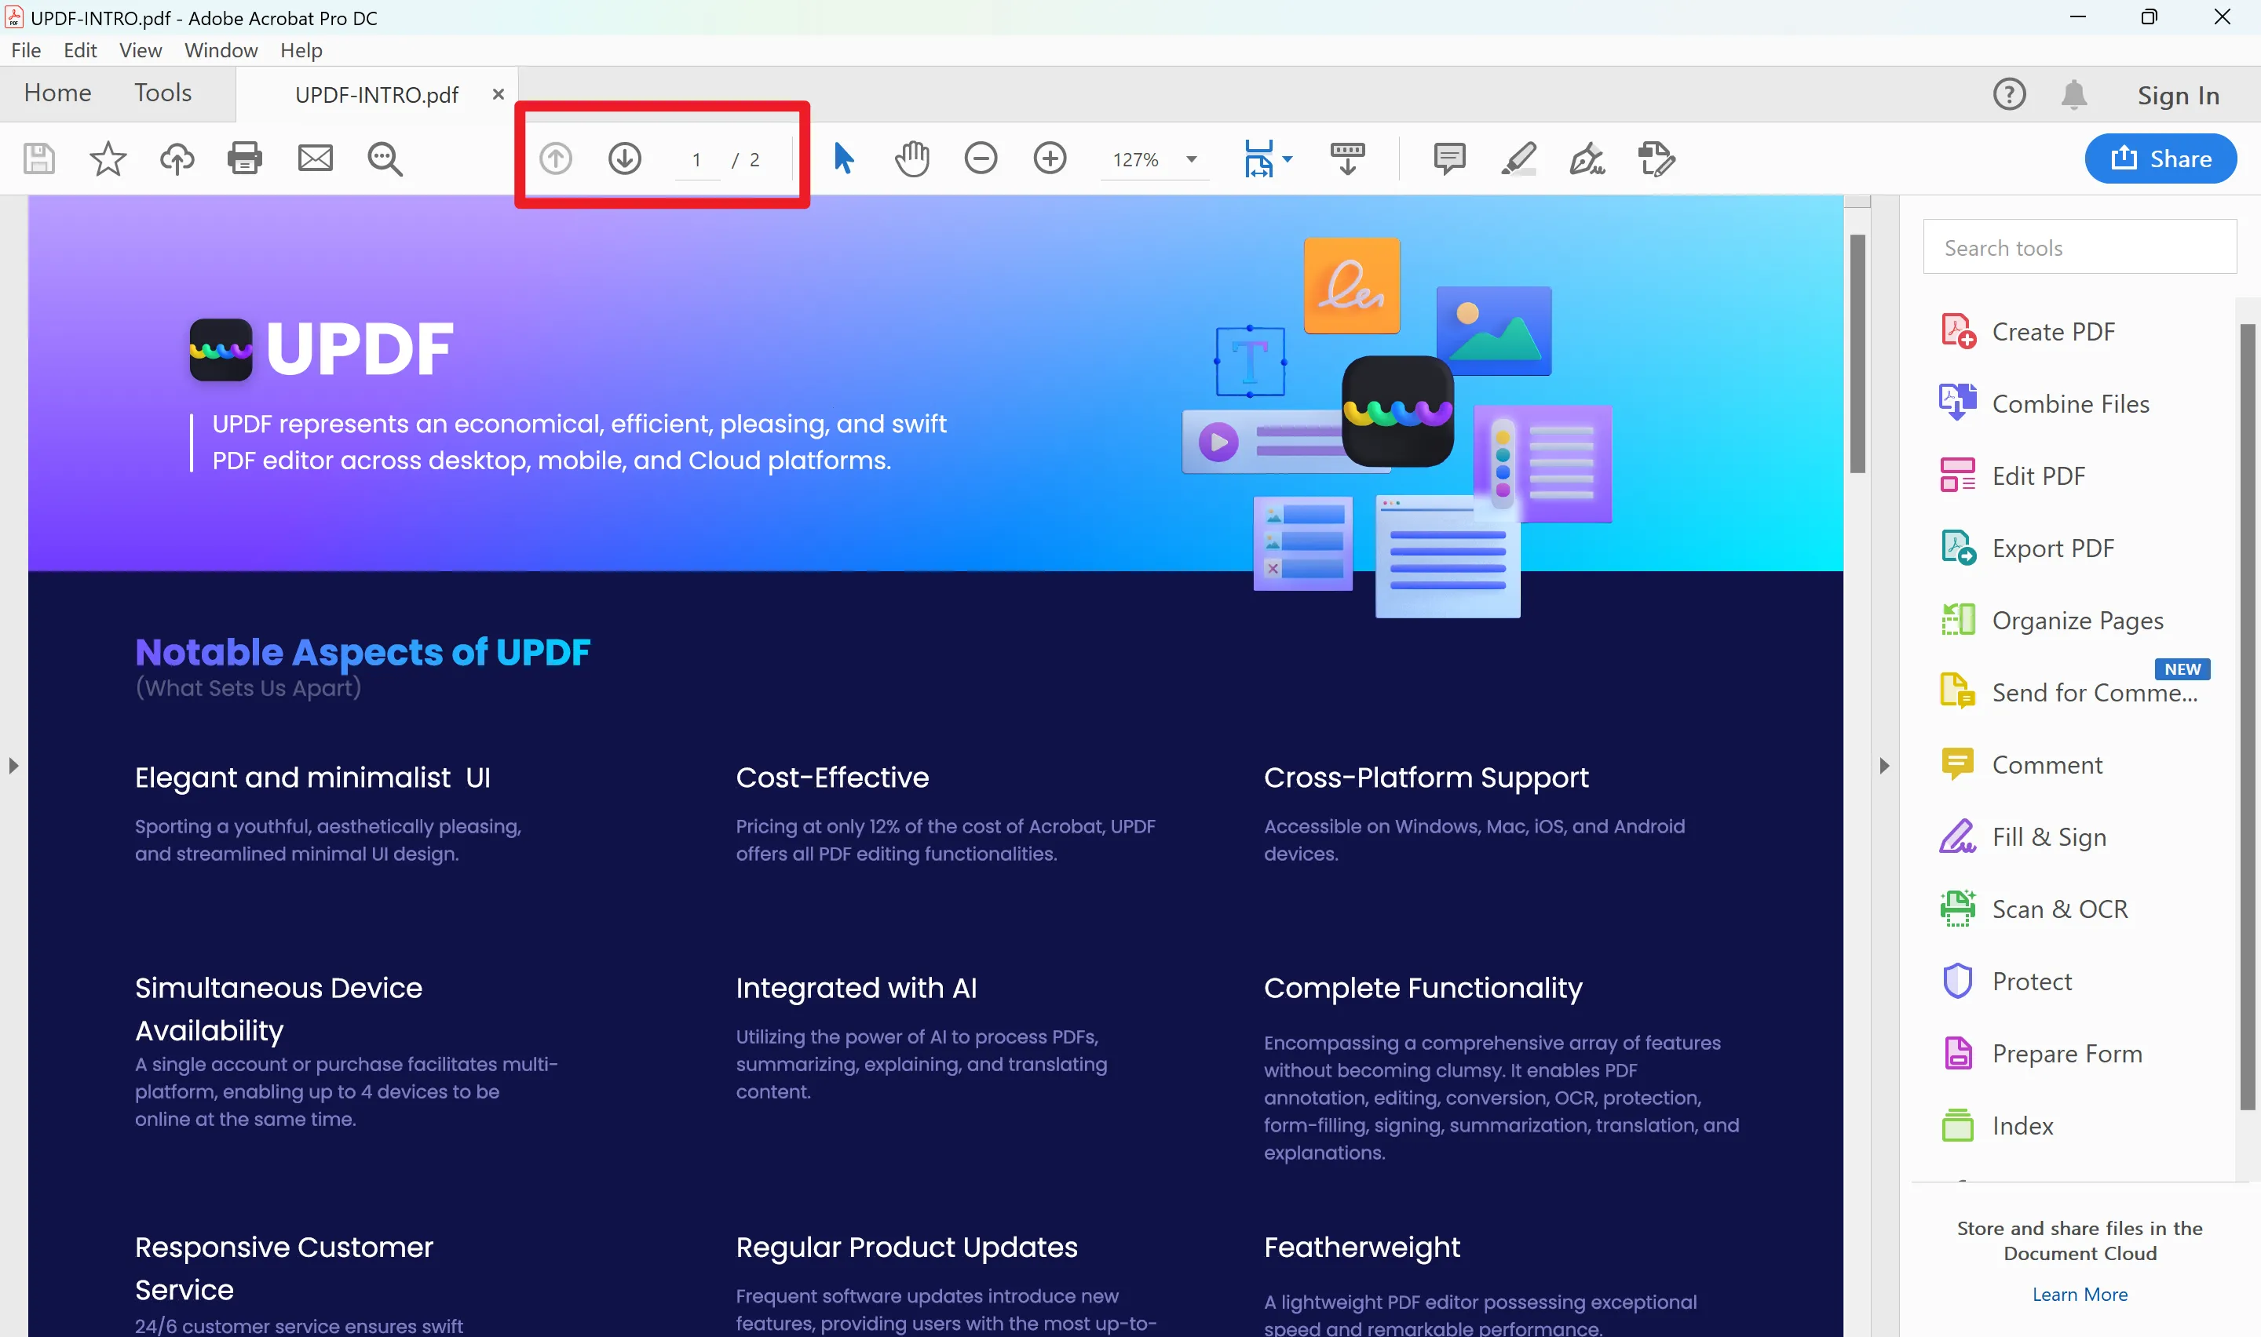Click the Tools tab in top bar
This screenshot has width=2261, height=1337.
[x=161, y=91]
